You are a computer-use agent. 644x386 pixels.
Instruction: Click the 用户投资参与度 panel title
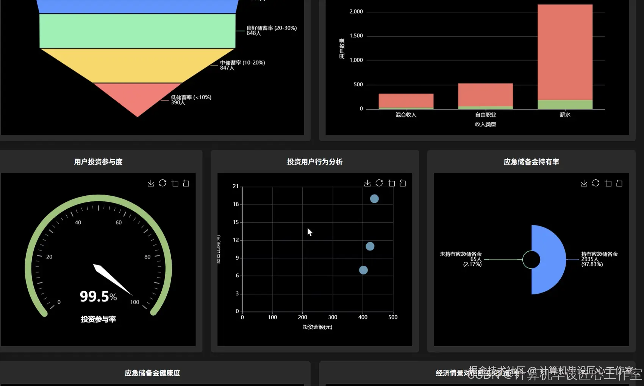[x=98, y=162]
